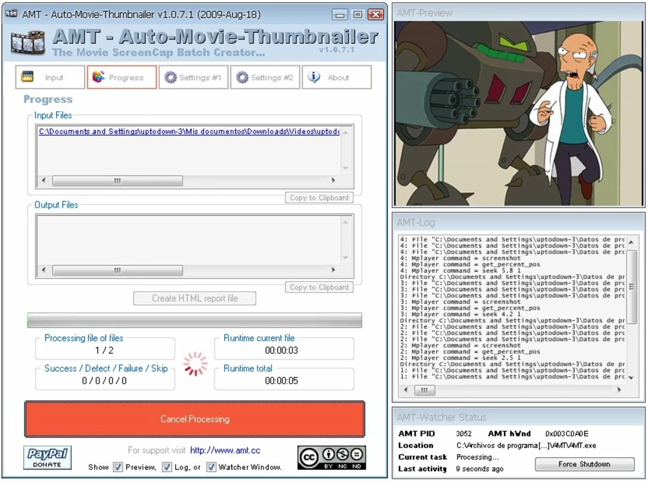Click Runtime current file value 00:00:03
Viewport: 648px width, 483px height.
(x=281, y=350)
